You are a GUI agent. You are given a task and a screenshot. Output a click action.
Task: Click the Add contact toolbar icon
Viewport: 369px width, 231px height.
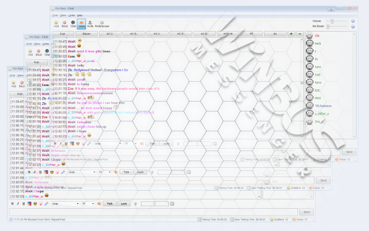(x=56, y=24)
